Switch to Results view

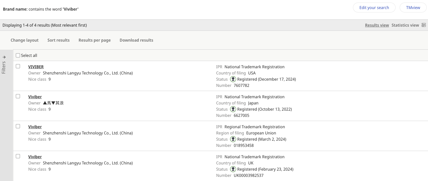coord(377,25)
